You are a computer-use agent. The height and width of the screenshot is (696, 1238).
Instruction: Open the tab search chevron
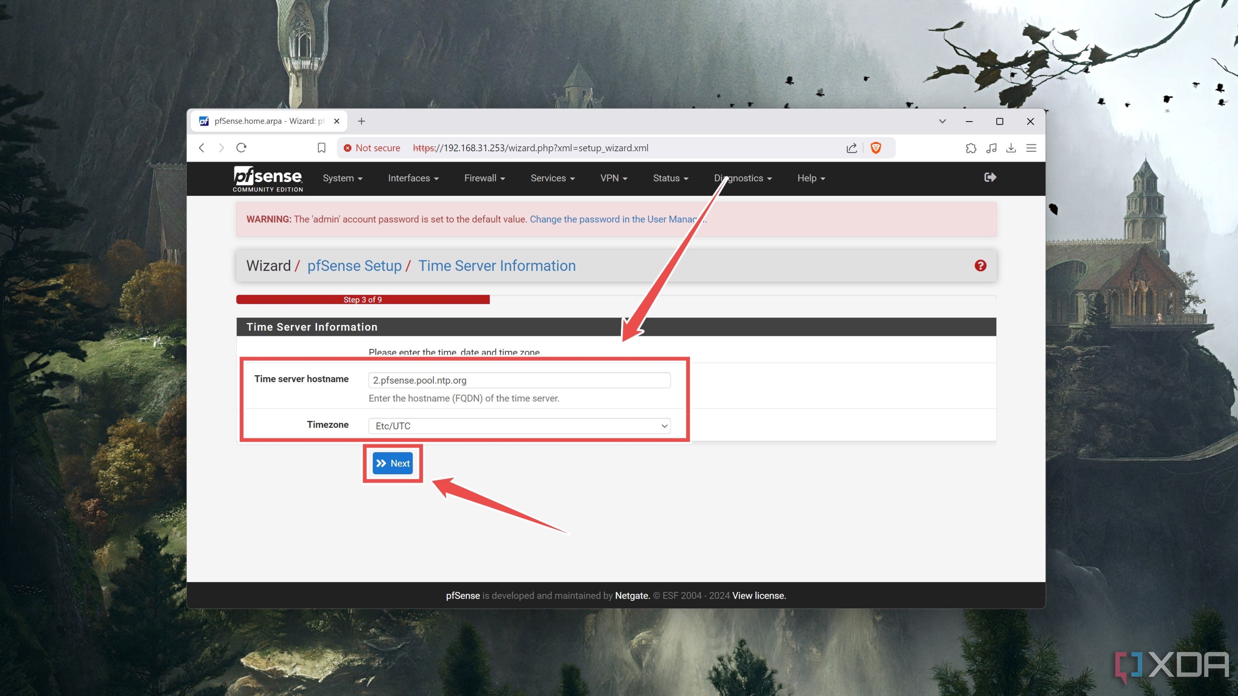click(x=942, y=121)
